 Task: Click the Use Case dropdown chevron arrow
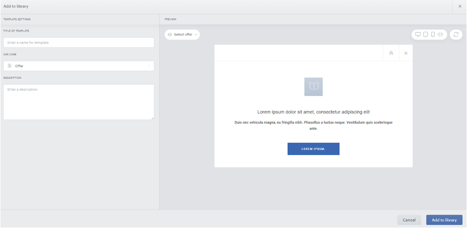click(148, 66)
